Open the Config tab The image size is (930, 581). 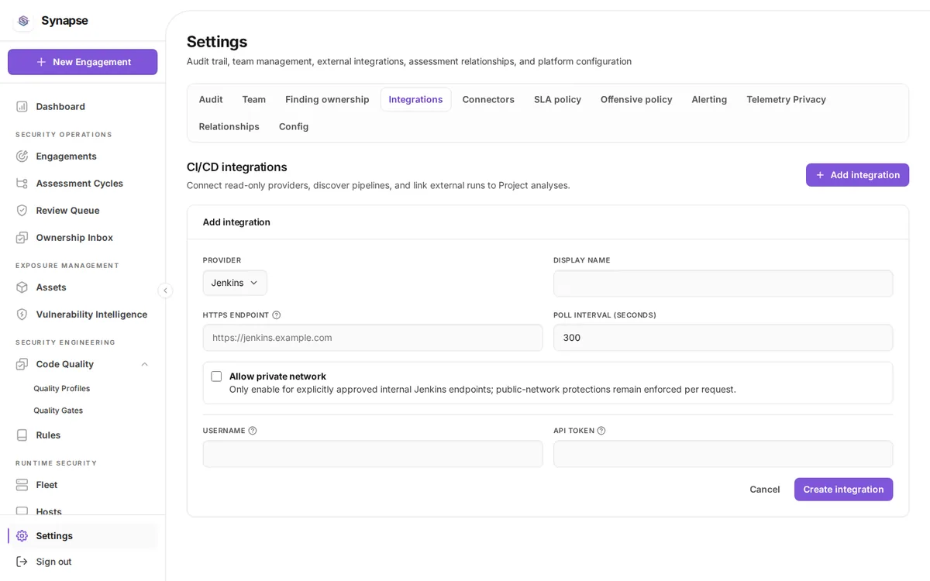[x=294, y=126]
